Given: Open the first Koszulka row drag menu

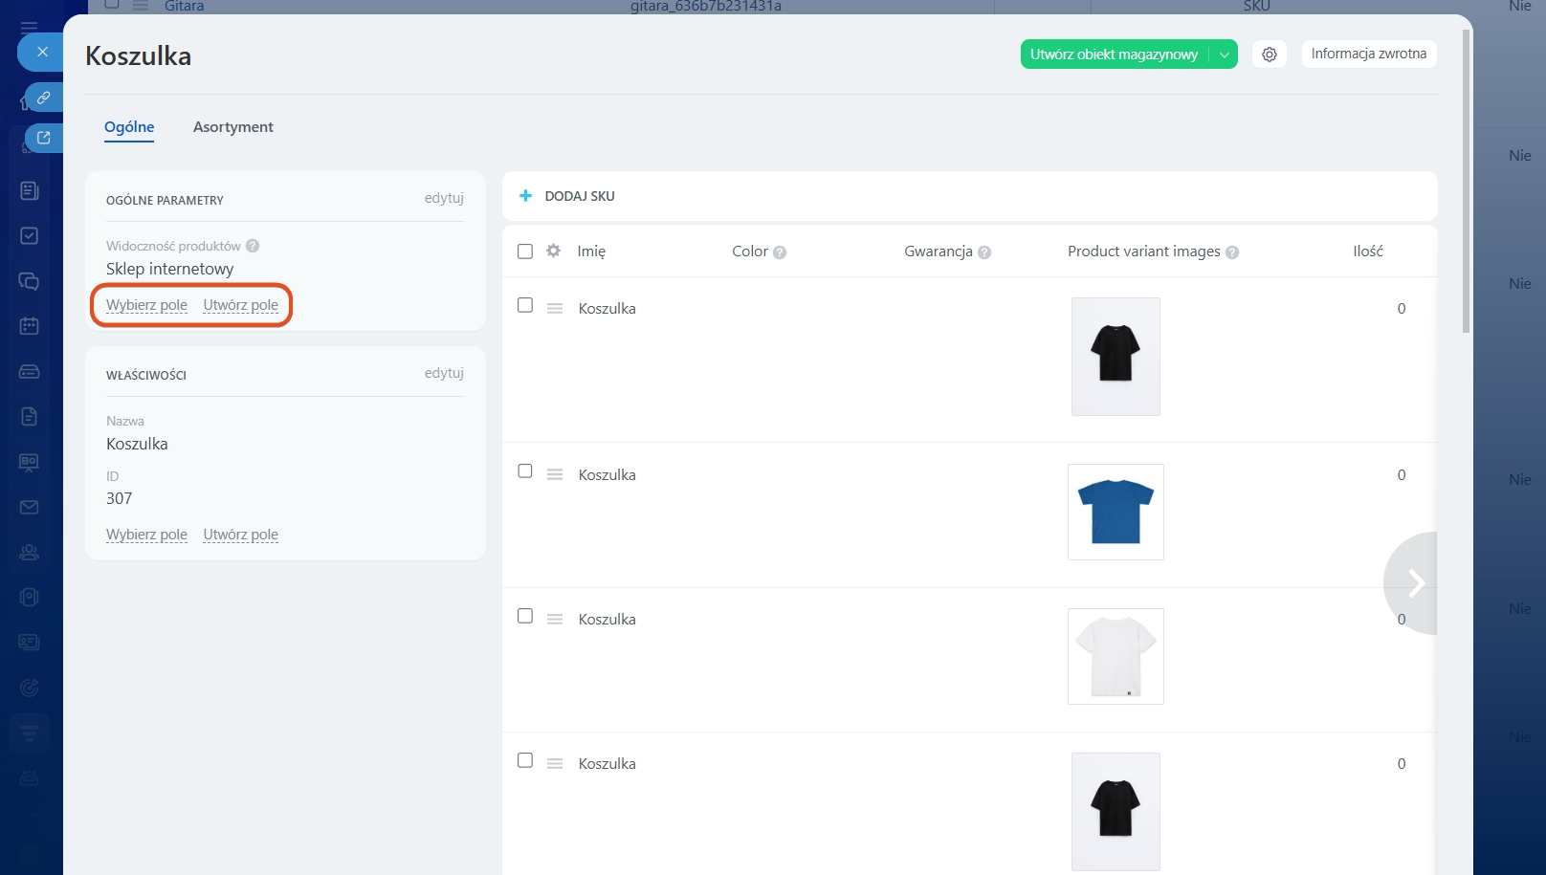Looking at the screenshot, I should pyautogui.click(x=555, y=308).
